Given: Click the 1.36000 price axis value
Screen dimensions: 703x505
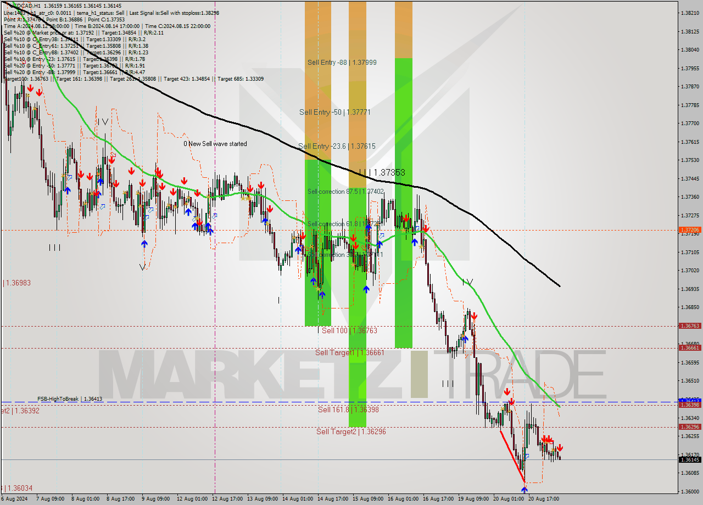Looking at the screenshot, I should [x=690, y=491].
